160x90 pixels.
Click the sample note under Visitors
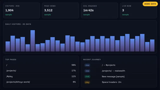tap(8, 15)
